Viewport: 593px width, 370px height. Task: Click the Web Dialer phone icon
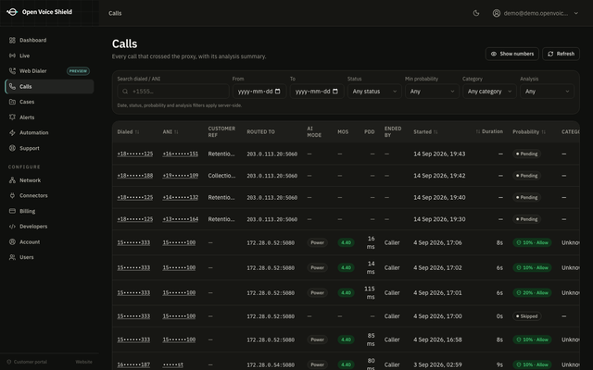pos(12,71)
